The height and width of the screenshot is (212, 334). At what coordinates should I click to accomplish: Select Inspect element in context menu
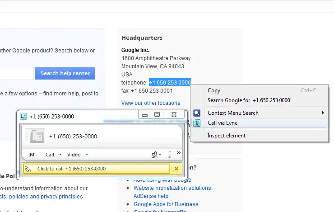point(259,136)
